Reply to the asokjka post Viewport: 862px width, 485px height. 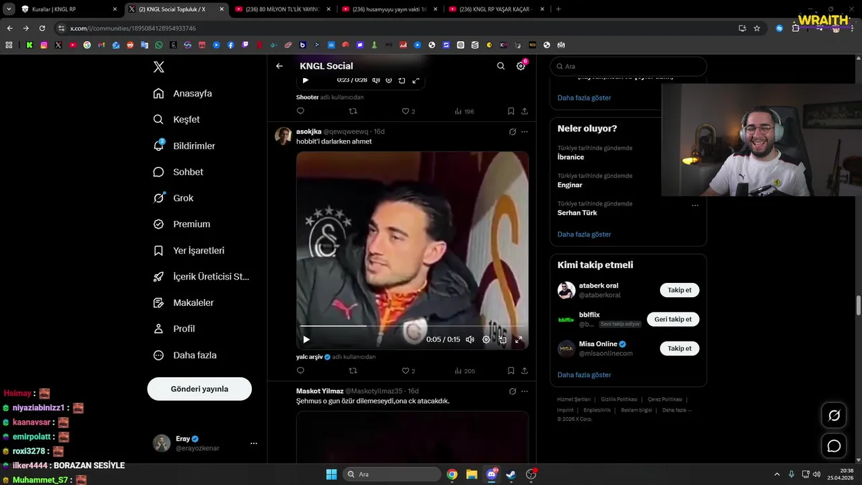pyautogui.click(x=300, y=370)
